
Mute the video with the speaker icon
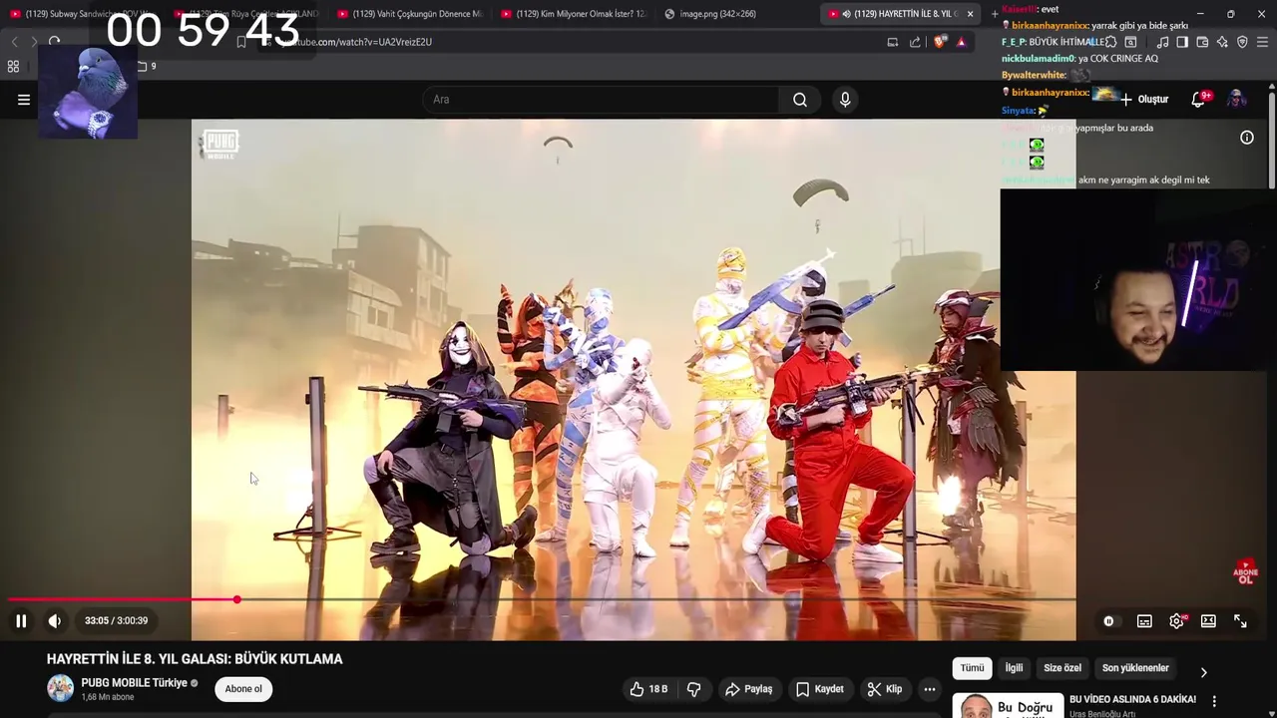tap(55, 621)
